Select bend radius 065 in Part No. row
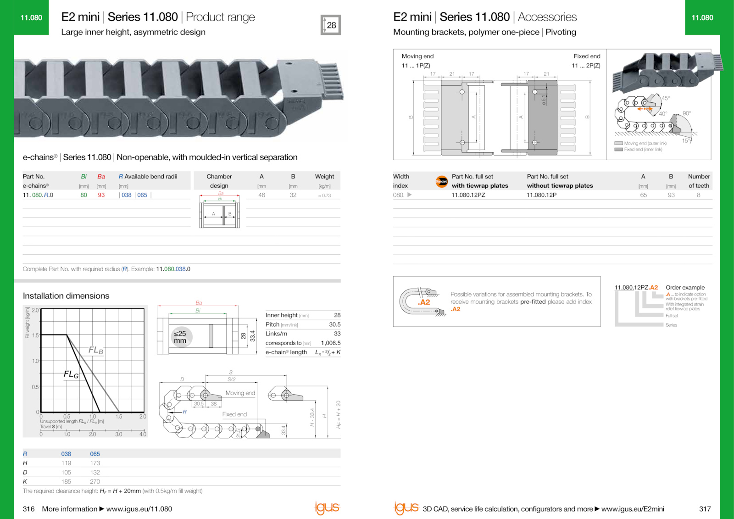The height and width of the screenshot is (519, 734). click(142, 195)
